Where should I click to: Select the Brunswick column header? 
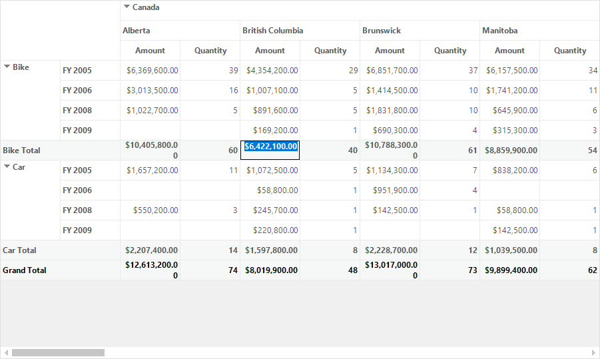420,31
